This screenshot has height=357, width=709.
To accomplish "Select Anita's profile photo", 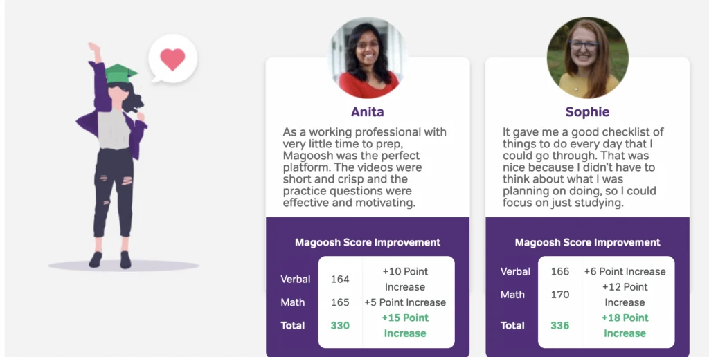I will pyautogui.click(x=368, y=58).
